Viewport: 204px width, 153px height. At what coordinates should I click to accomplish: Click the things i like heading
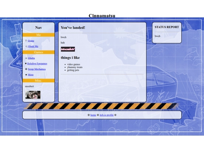click(70, 58)
